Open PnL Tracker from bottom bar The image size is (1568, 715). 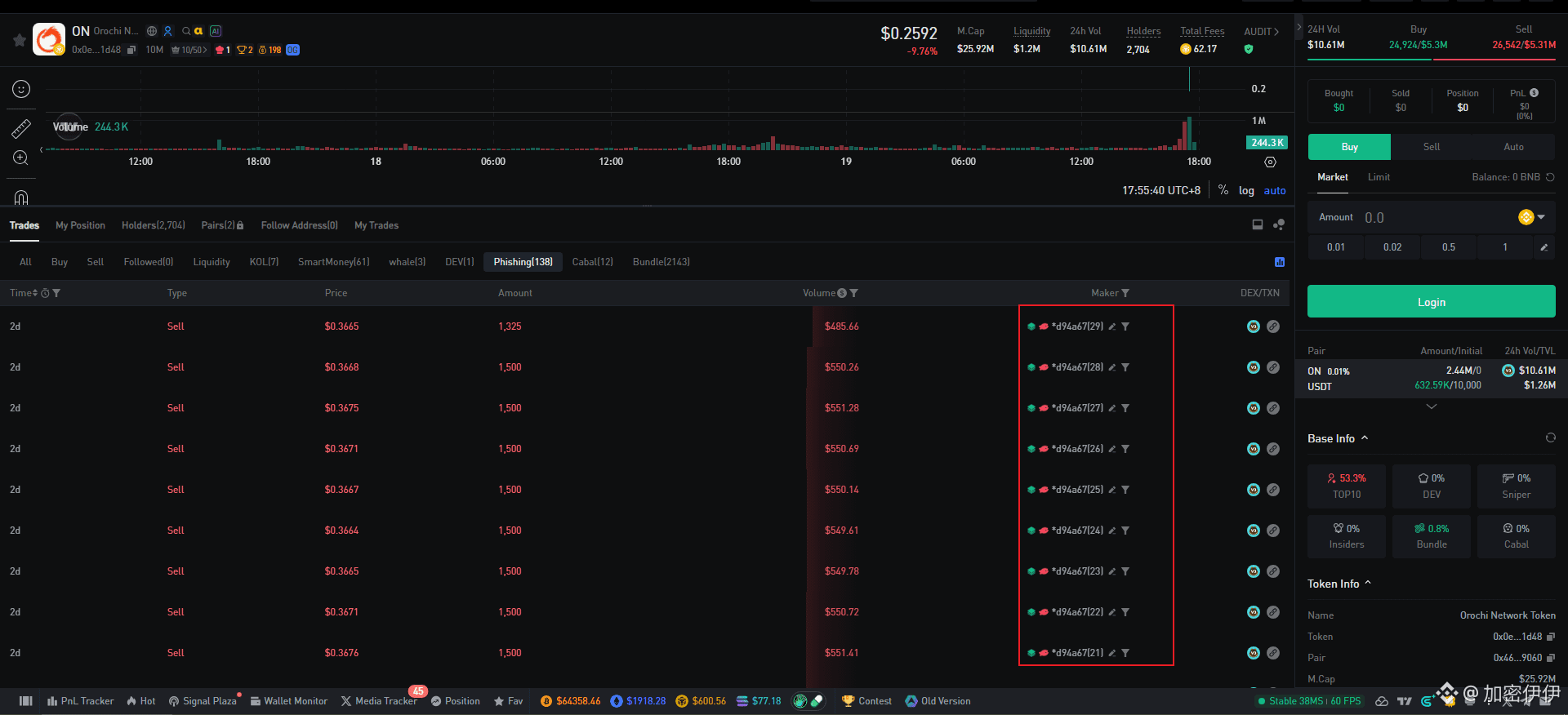(80, 701)
